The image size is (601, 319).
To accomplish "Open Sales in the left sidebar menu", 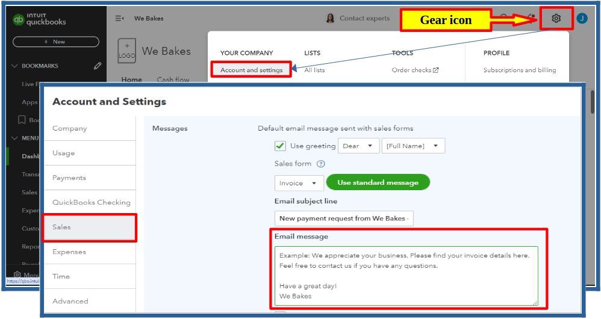I will click(x=30, y=192).
